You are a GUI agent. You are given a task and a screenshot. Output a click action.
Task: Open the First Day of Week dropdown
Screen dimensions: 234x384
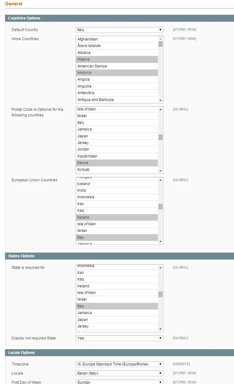(x=119, y=382)
